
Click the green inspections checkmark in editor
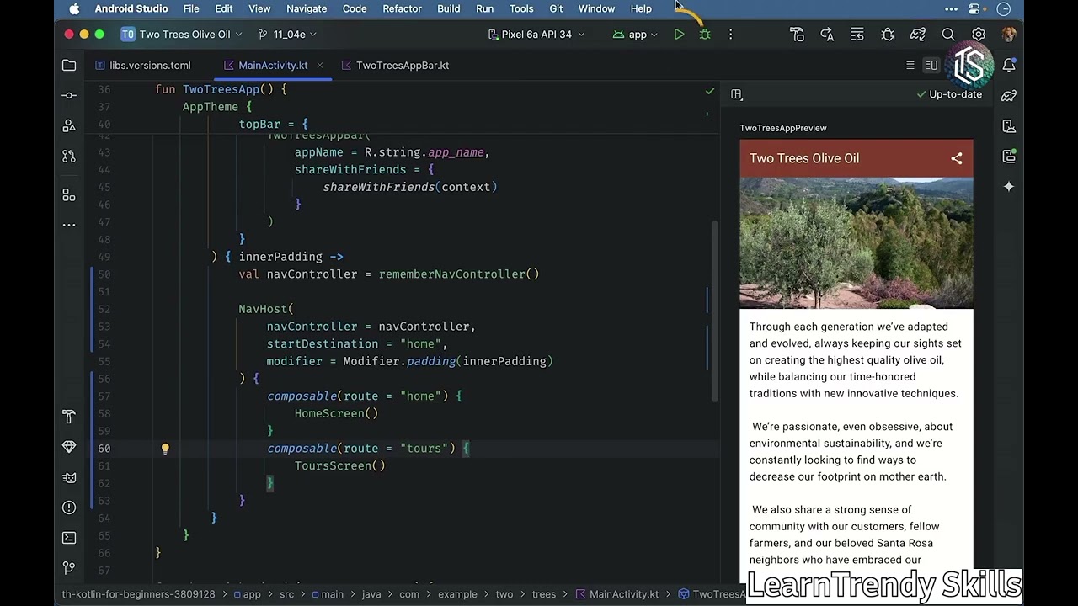pyautogui.click(x=710, y=91)
